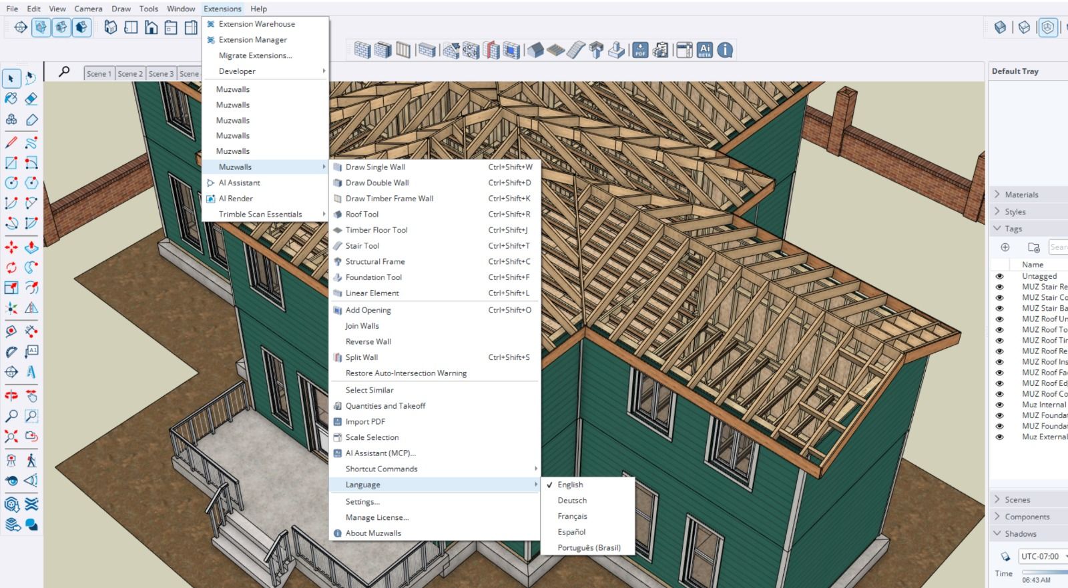Choose Quantities and Takeoff
The image size is (1068, 588).
[435, 406]
